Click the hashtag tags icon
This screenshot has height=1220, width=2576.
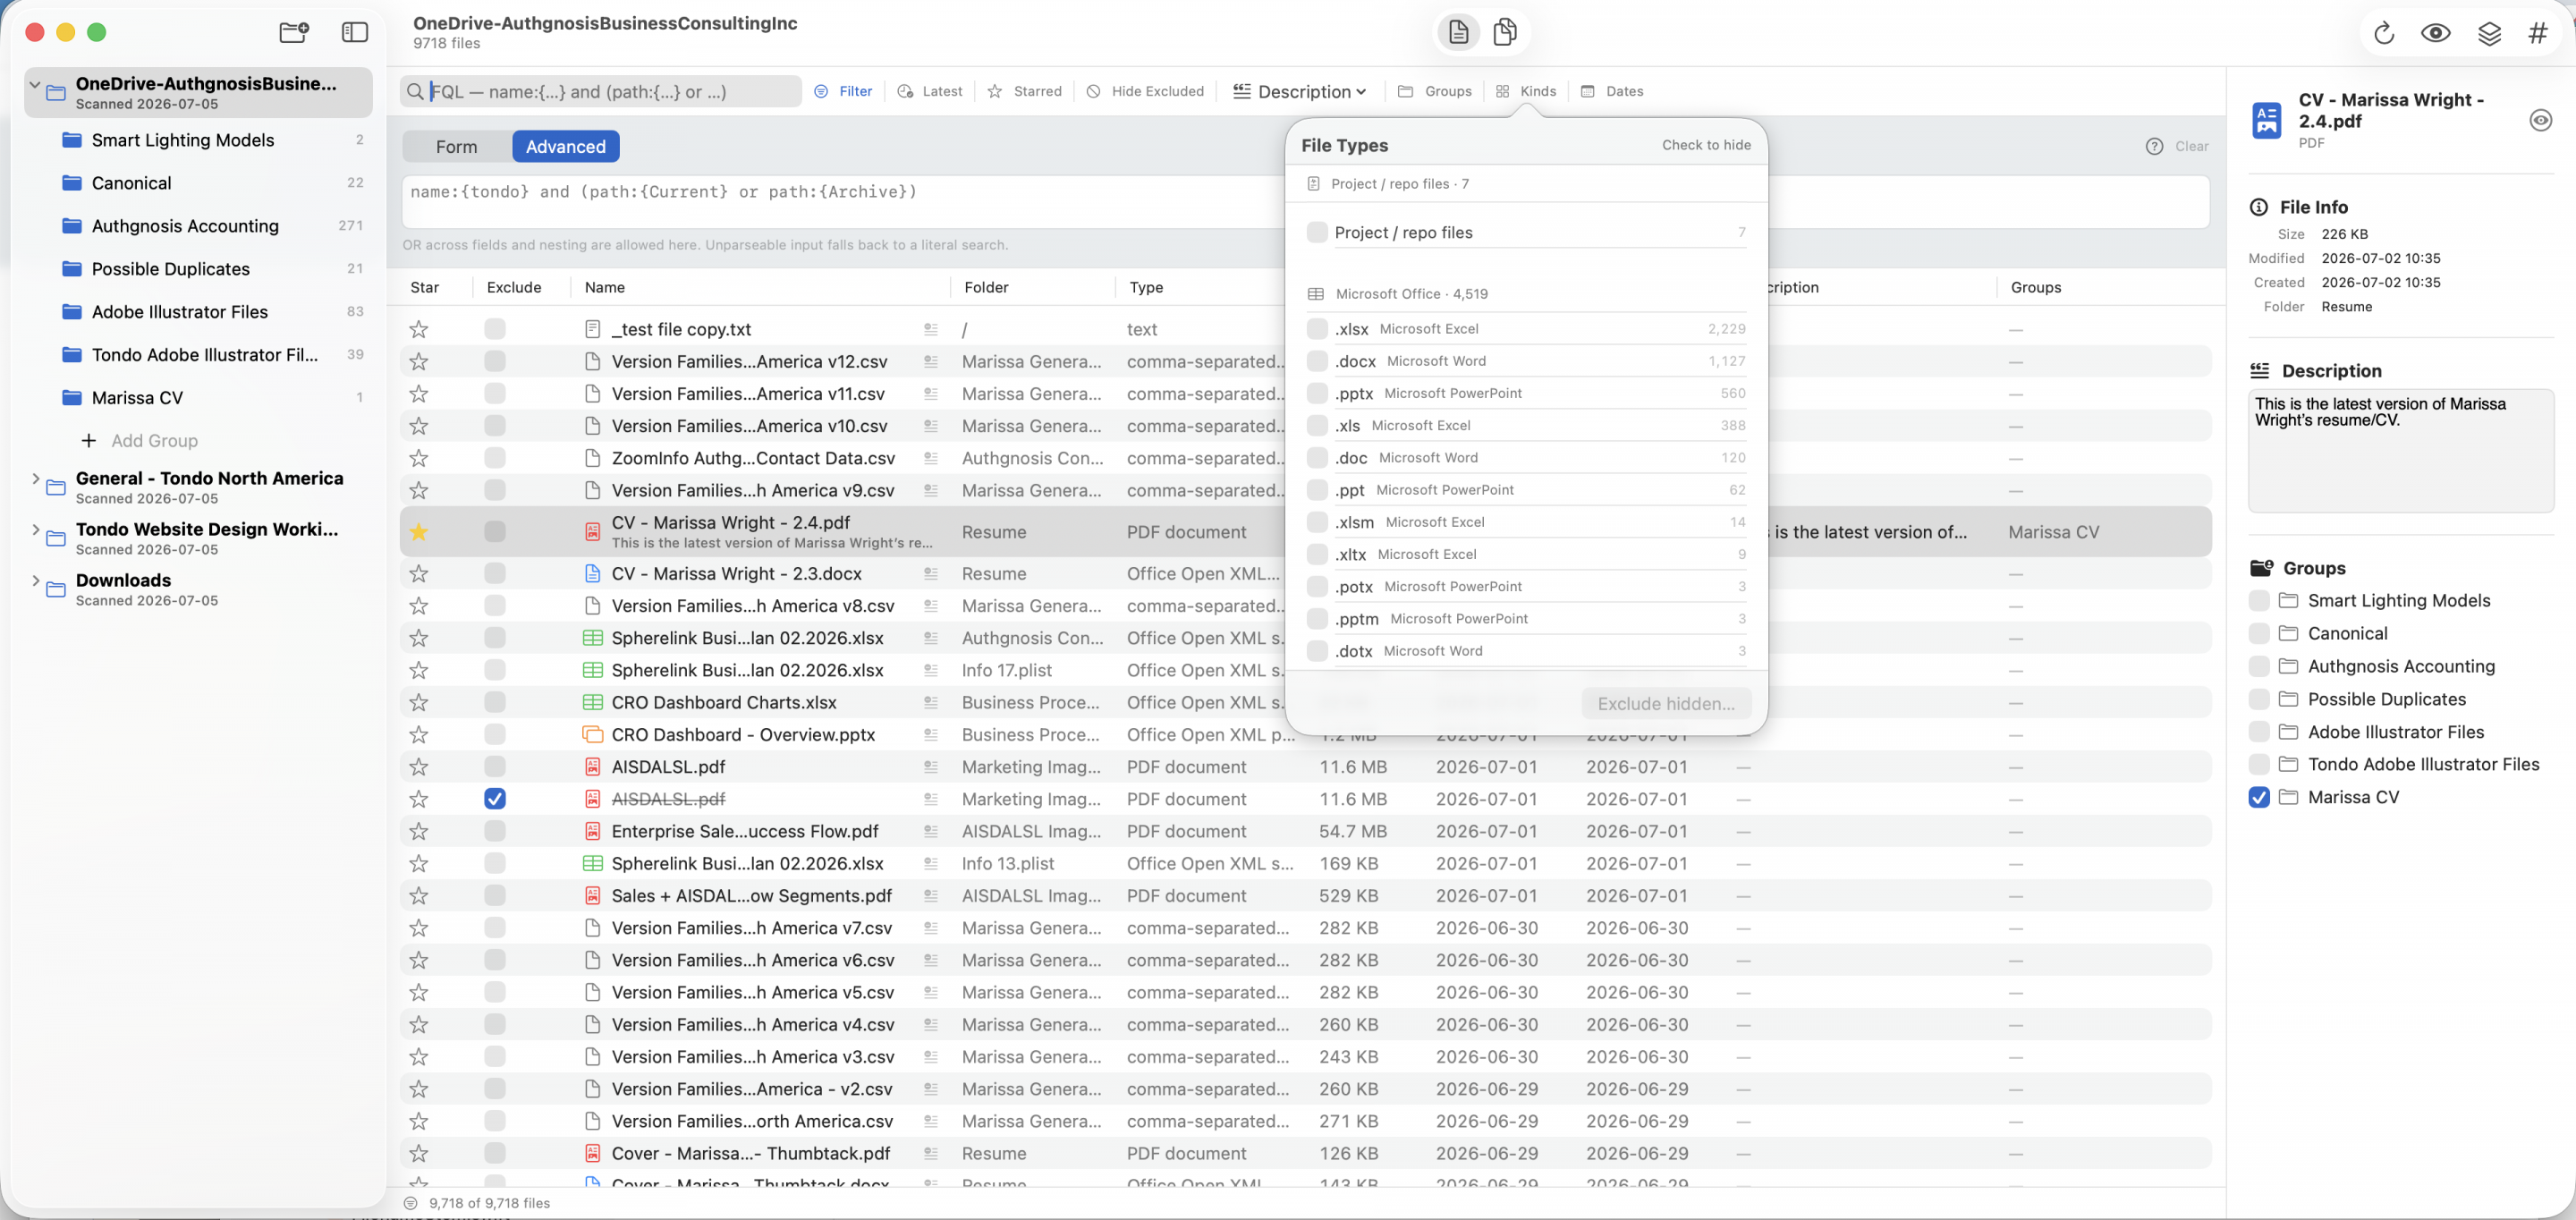click(x=2538, y=33)
